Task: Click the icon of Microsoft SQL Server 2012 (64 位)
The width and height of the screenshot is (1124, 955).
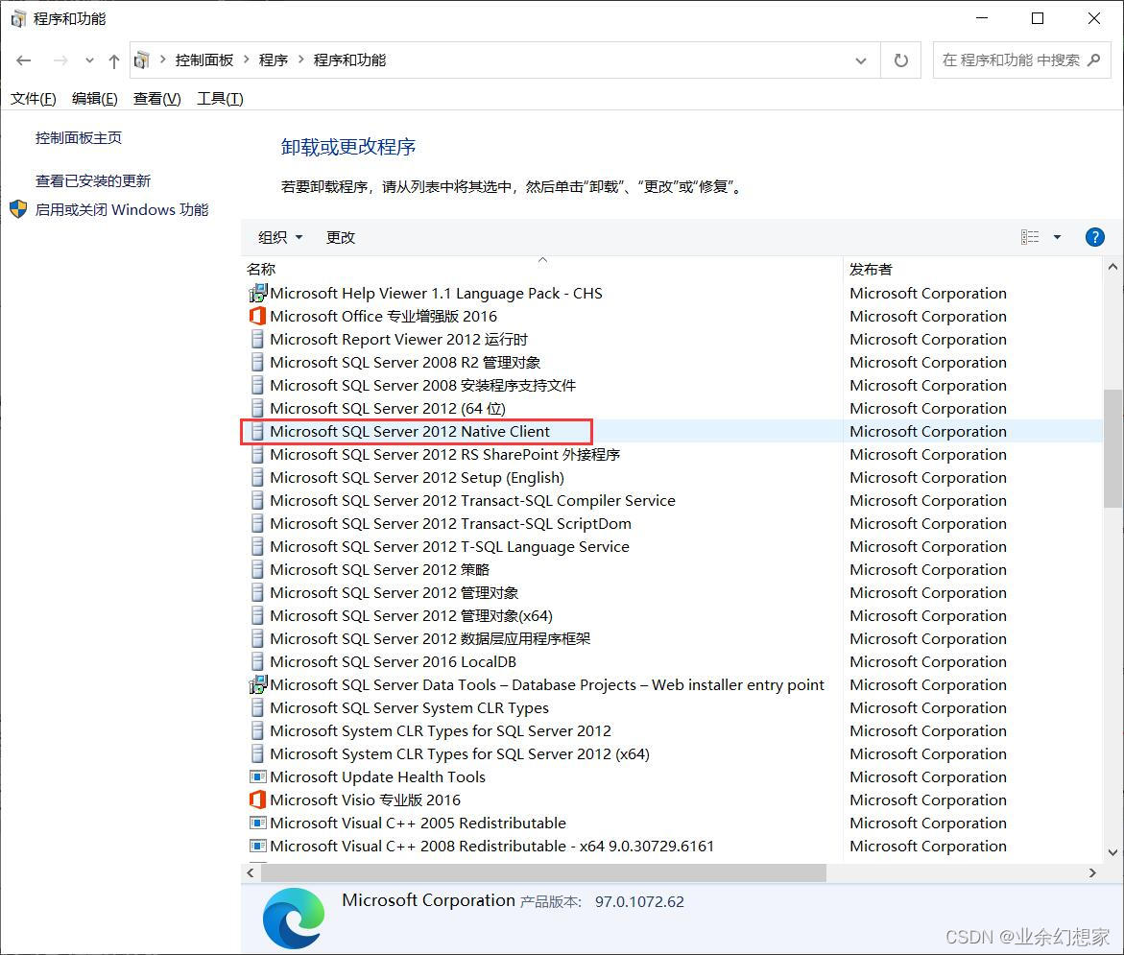Action: click(x=257, y=408)
